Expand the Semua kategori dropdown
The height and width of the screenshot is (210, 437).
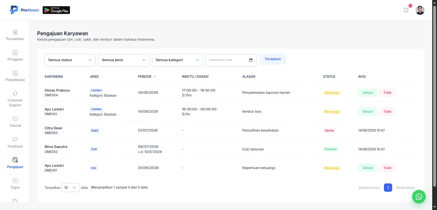click(x=178, y=60)
